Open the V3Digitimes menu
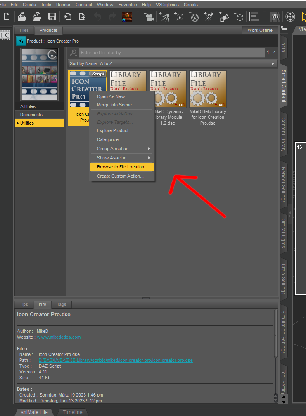This screenshot has height=416, width=306. coord(167,5)
